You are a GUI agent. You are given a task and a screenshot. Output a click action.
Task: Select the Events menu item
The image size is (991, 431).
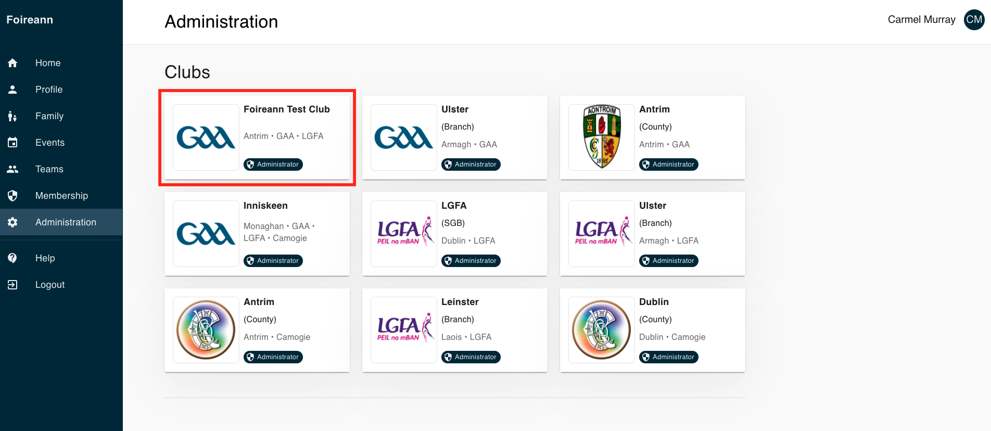tap(50, 143)
